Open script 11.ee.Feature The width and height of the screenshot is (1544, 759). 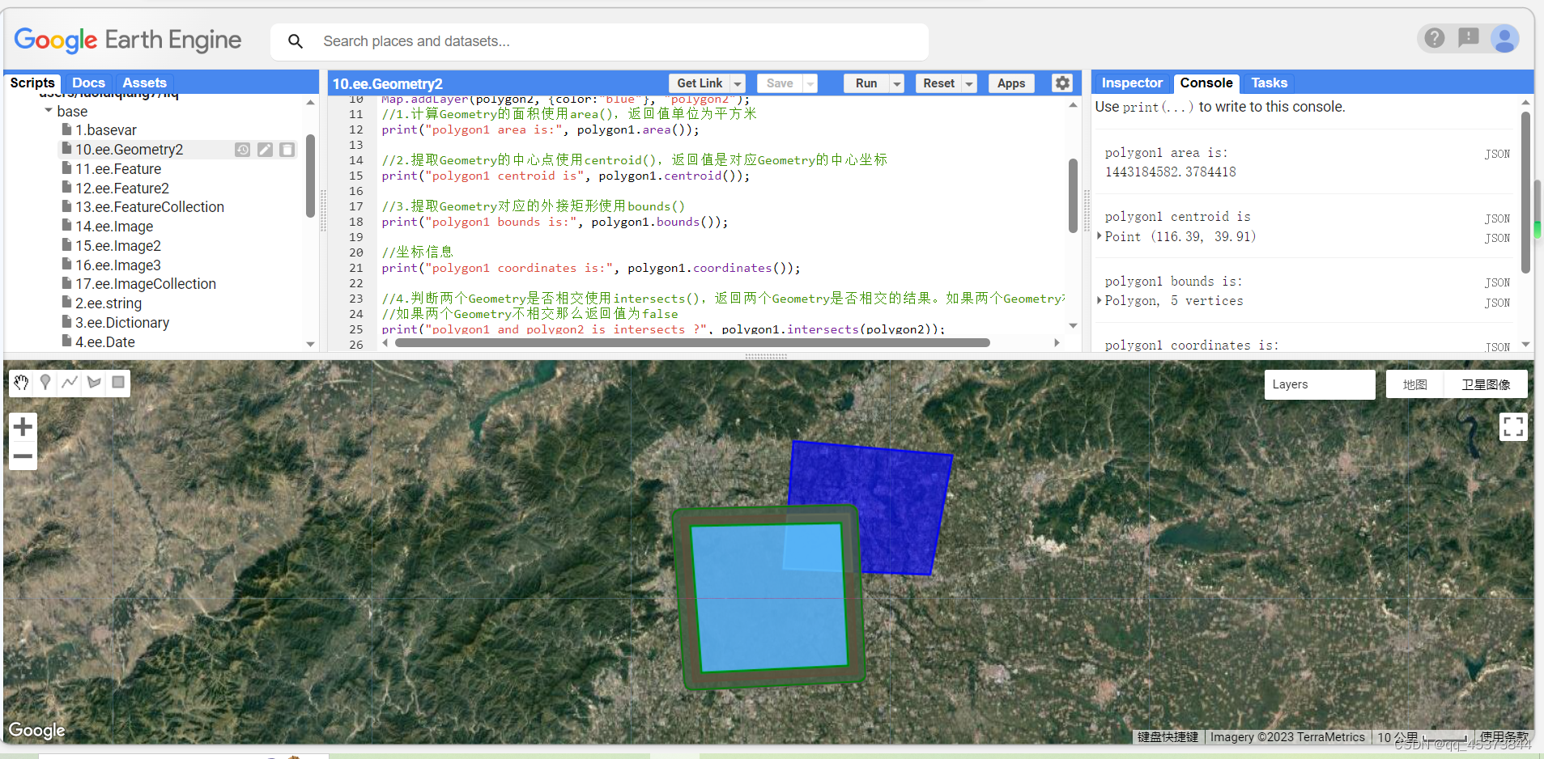pos(118,169)
